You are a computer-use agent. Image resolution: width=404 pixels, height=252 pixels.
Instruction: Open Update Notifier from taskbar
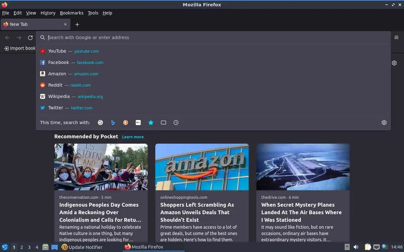[82, 247]
